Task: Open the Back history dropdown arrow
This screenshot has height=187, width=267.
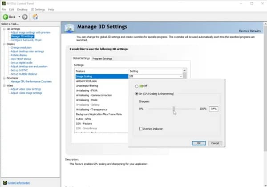Action: pos(19,17)
